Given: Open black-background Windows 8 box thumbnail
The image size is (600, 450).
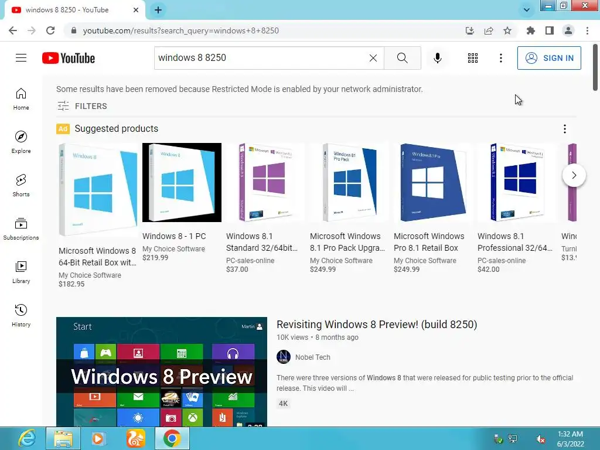Looking at the screenshot, I should (182, 183).
